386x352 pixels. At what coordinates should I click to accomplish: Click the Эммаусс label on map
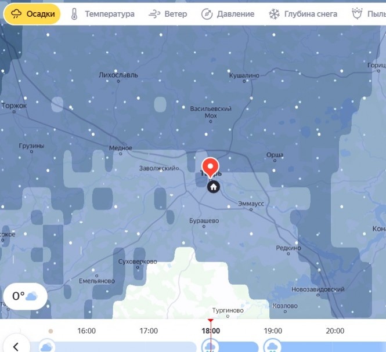click(251, 204)
